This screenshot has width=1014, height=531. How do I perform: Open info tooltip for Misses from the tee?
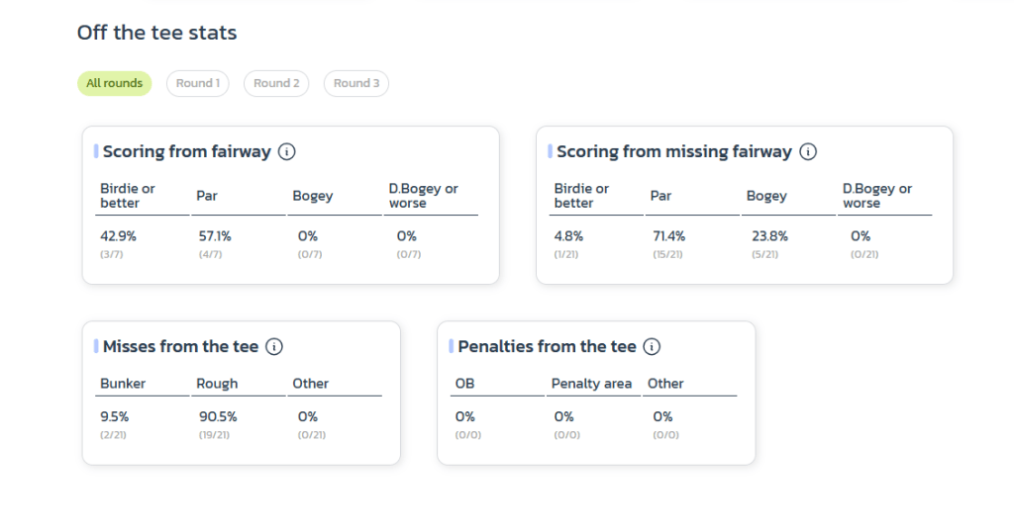pyautogui.click(x=275, y=347)
